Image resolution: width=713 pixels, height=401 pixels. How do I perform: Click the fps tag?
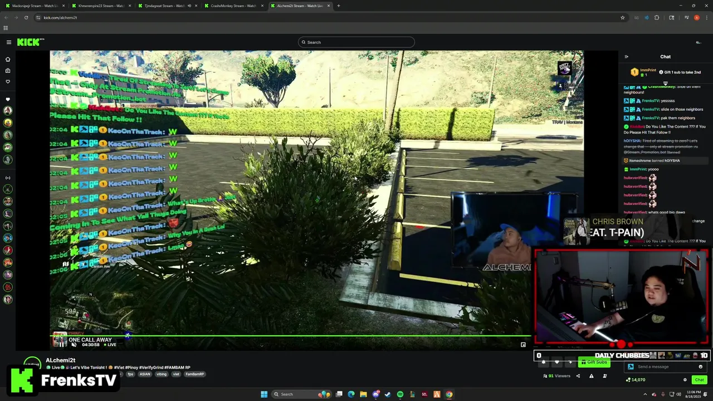130,374
